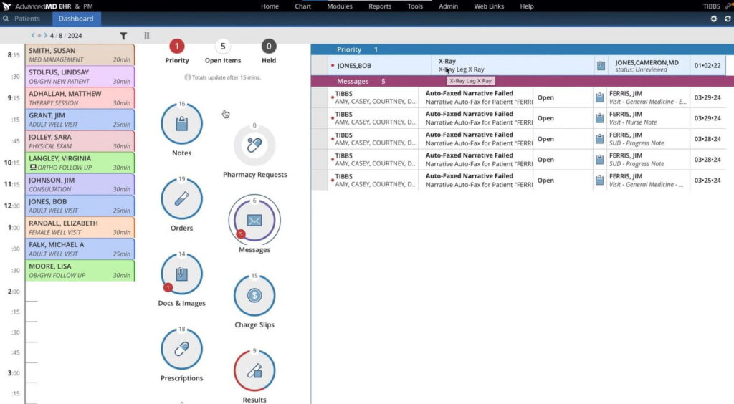Click the red badge on Docs & Images

168,287
